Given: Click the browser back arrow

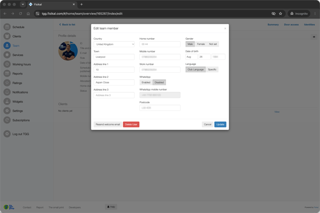Looking at the screenshot, I should pyautogui.click(x=5, y=14).
